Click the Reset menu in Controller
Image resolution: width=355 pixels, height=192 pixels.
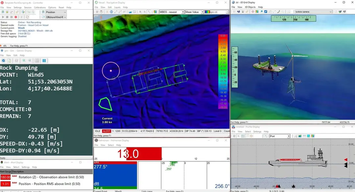pos(61,8)
